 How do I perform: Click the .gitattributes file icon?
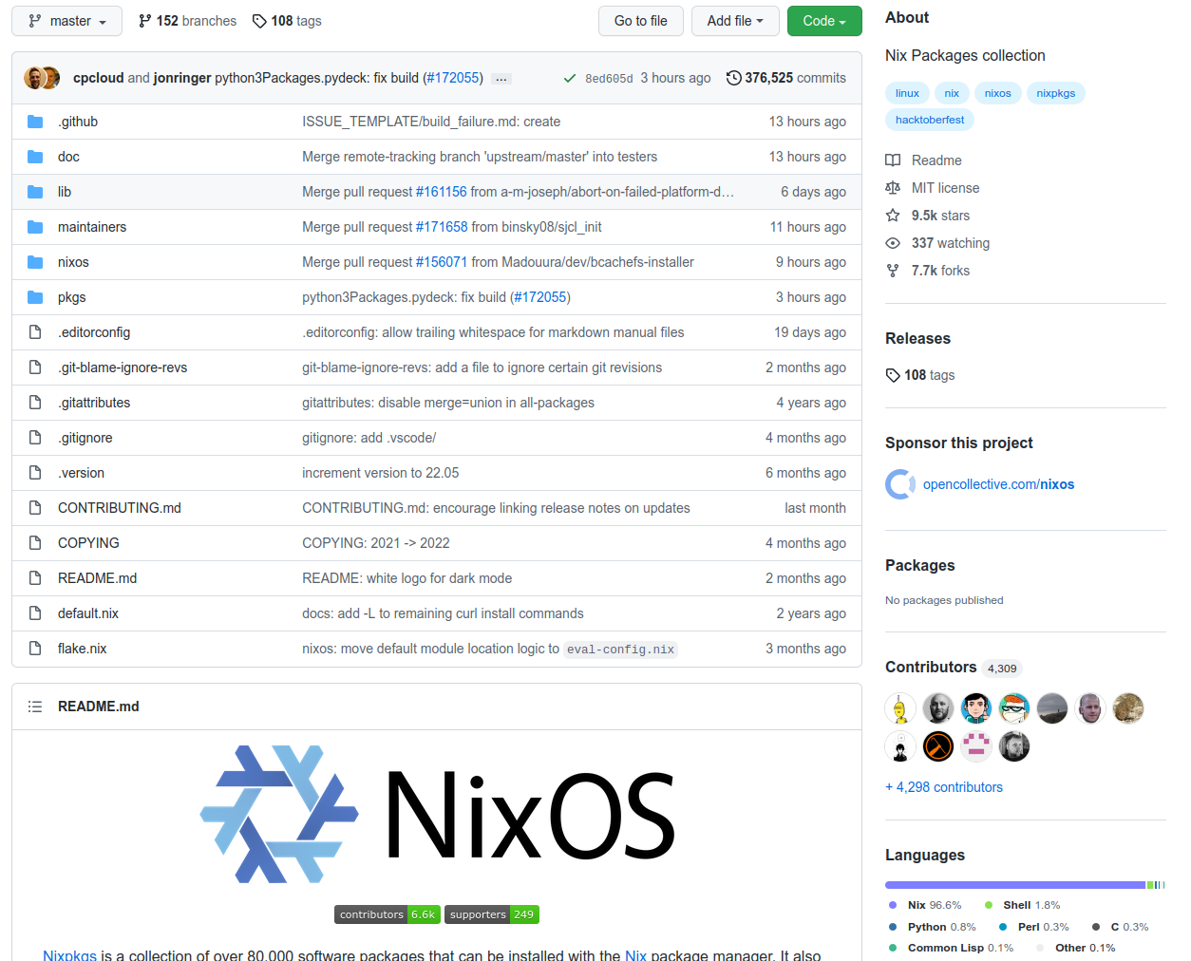pos(35,403)
